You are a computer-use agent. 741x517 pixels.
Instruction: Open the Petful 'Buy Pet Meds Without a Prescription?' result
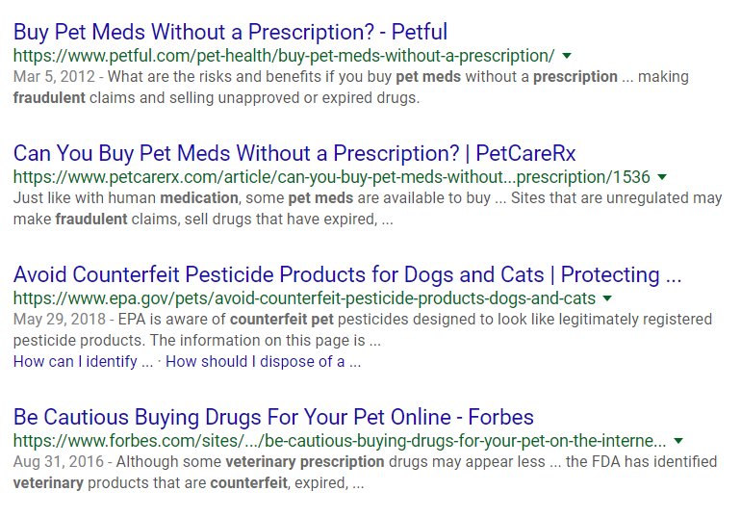230,31
